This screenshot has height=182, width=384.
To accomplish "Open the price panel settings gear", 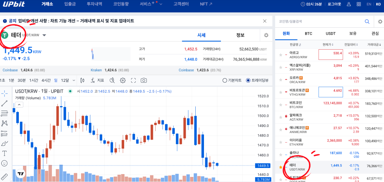I will [266, 35].
